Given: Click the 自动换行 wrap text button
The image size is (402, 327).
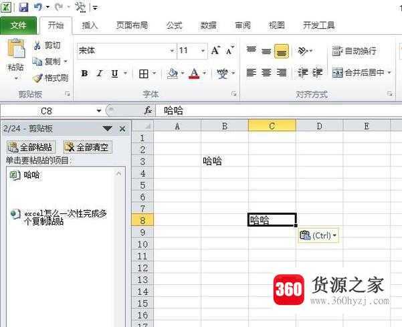Looking at the screenshot, I should (354, 51).
